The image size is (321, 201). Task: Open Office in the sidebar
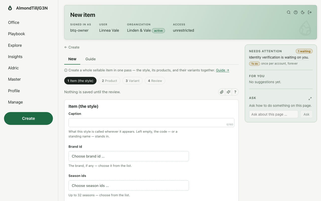pyautogui.click(x=14, y=22)
